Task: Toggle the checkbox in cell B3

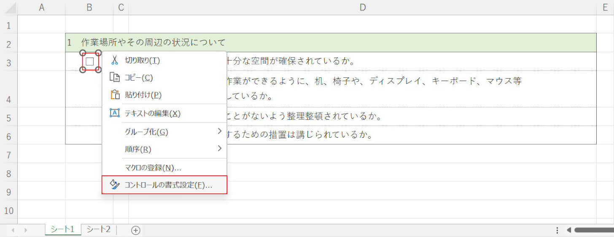Action: pos(90,62)
